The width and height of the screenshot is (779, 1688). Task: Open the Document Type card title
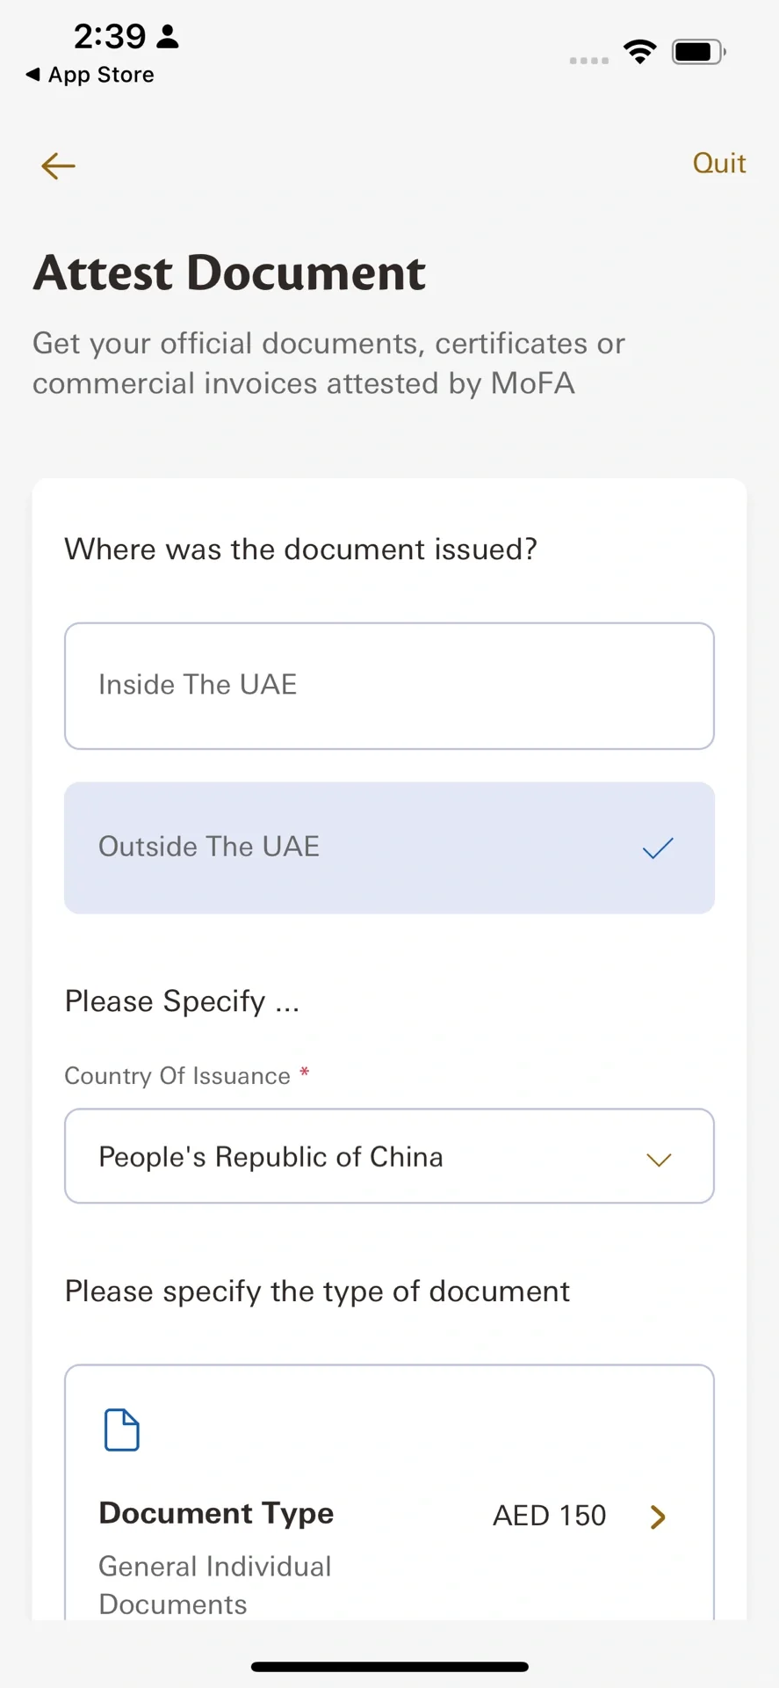(216, 1513)
